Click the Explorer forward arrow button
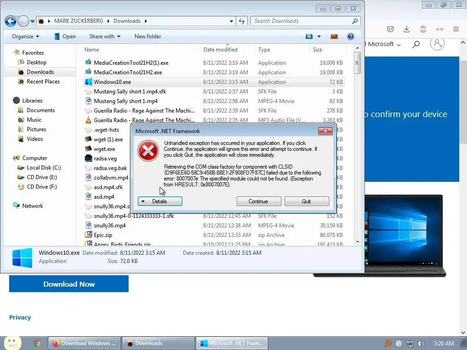 pyautogui.click(x=23, y=21)
